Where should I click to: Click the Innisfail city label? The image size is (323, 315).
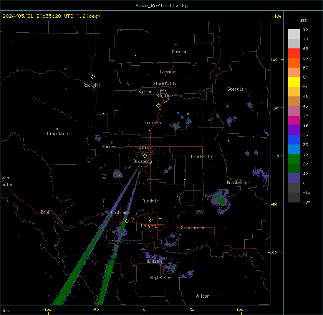(x=155, y=123)
